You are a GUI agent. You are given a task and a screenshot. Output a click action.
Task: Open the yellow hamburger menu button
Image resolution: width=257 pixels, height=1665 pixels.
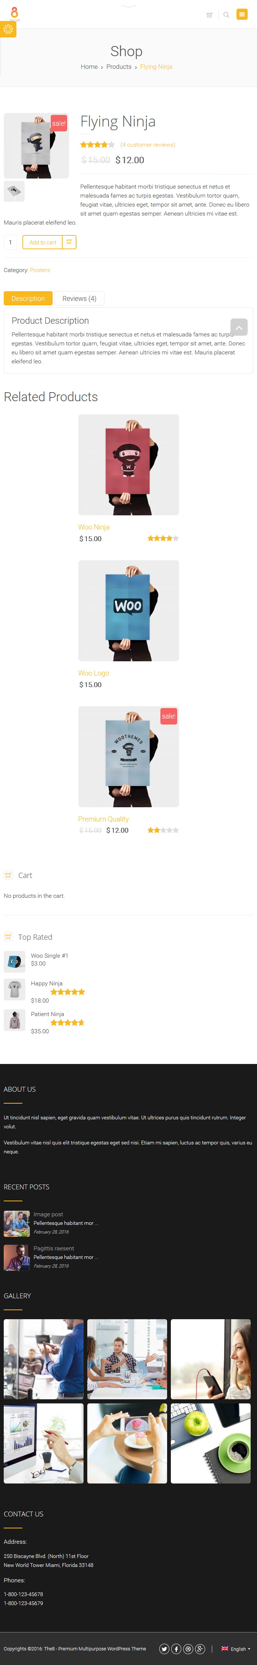click(x=242, y=14)
